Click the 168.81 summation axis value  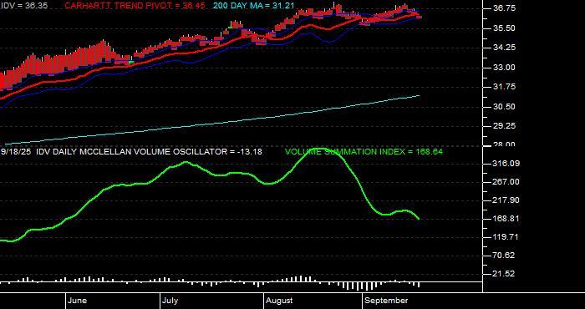pyautogui.click(x=506, y=219)
